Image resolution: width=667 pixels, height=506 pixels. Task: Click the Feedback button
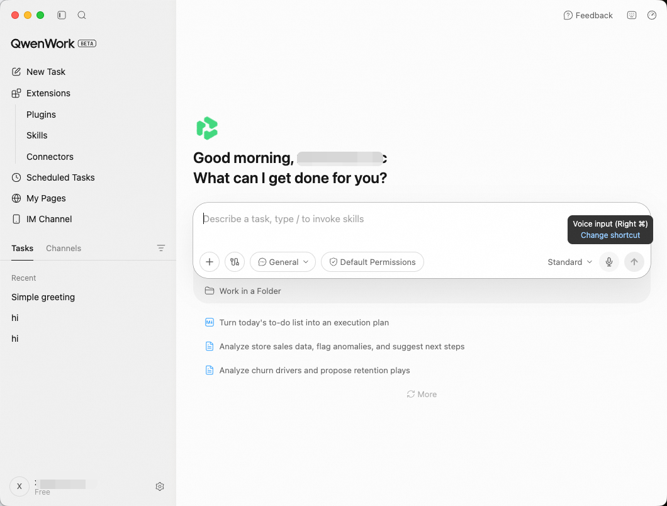pos(588,15)
